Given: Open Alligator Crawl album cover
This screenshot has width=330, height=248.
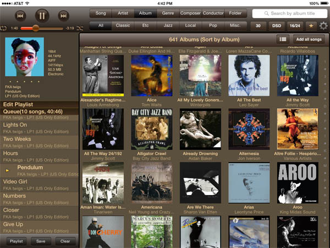Looking at the screenshot, I should tap(152, 130).
